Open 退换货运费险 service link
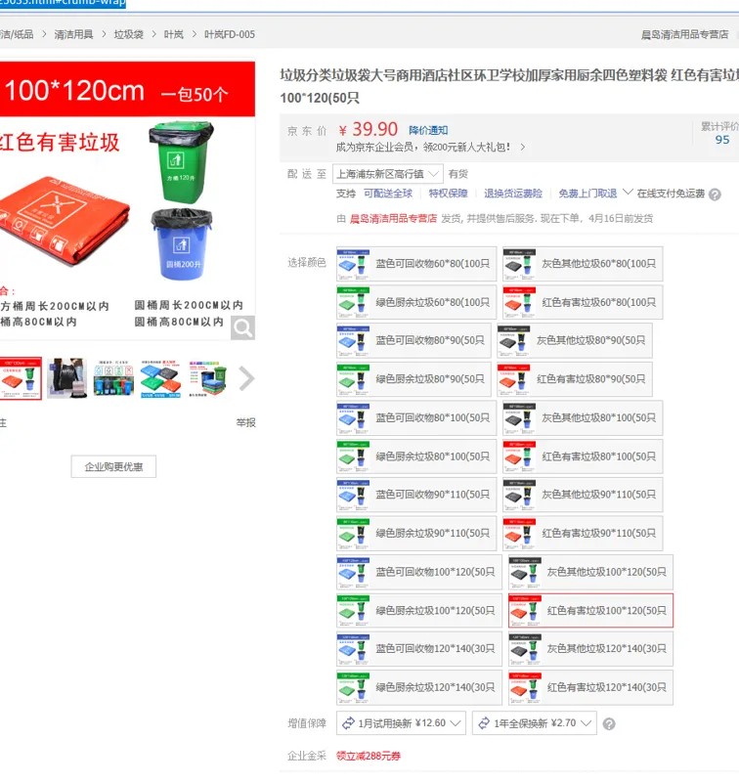739x782 pixels. point(513,194)
